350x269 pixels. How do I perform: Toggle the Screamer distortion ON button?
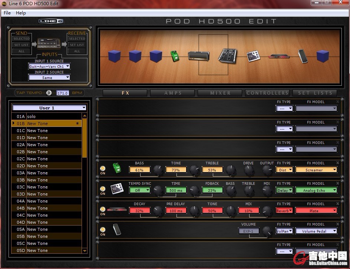(x=103, y=168)
